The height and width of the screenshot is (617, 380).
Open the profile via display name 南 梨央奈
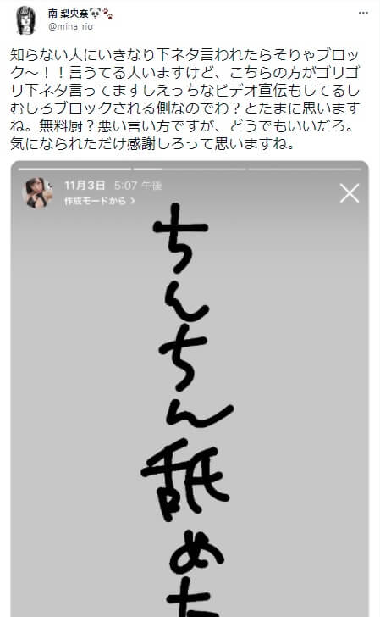(69, 14)
